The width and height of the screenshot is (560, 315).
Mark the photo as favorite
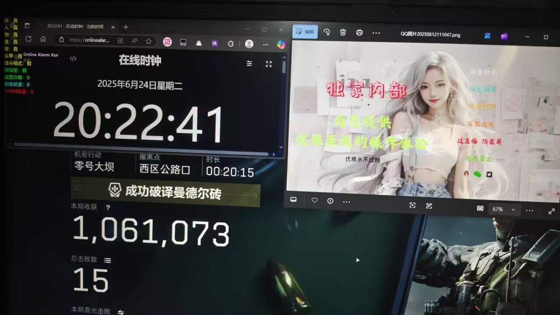315,201
